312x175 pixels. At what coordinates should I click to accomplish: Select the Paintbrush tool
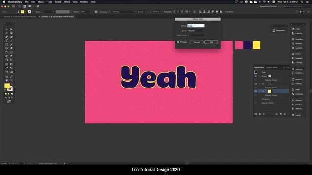tap(11, 44)
